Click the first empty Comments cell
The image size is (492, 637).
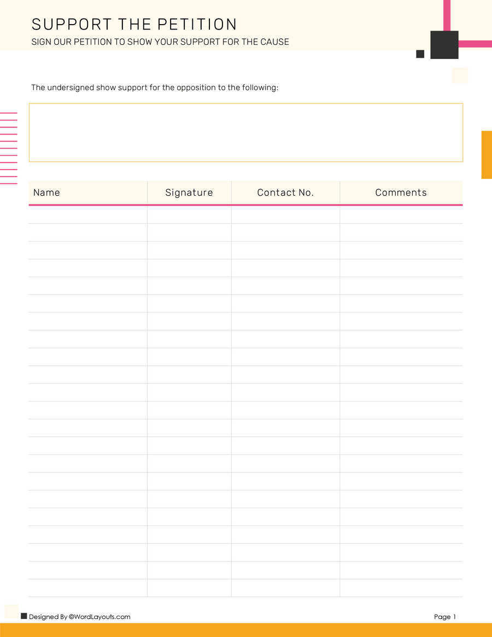401,215
